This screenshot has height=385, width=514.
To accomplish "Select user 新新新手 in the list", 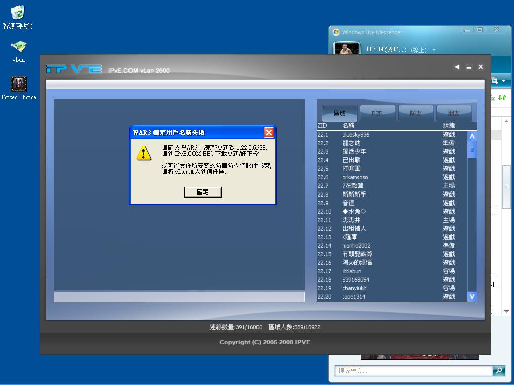I will [x=392, y=195].
